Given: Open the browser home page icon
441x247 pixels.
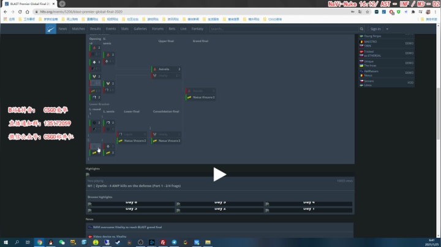Looking at the screenshot, I should (28, 12).
